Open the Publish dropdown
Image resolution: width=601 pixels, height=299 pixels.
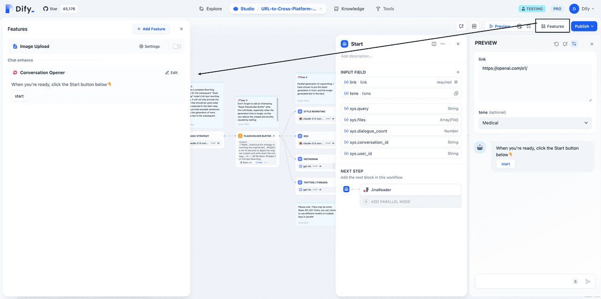click(584, 26)
